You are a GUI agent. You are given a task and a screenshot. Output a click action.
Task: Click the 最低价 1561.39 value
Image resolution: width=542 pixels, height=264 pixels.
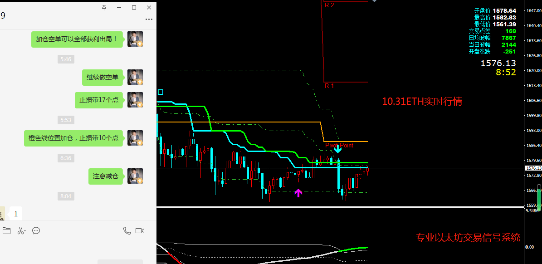504,24
